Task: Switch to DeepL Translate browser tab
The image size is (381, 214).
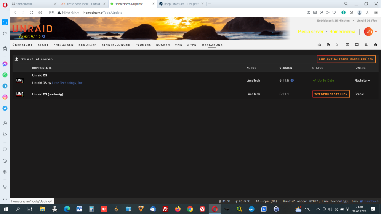Action: click(x=181, y=4)
